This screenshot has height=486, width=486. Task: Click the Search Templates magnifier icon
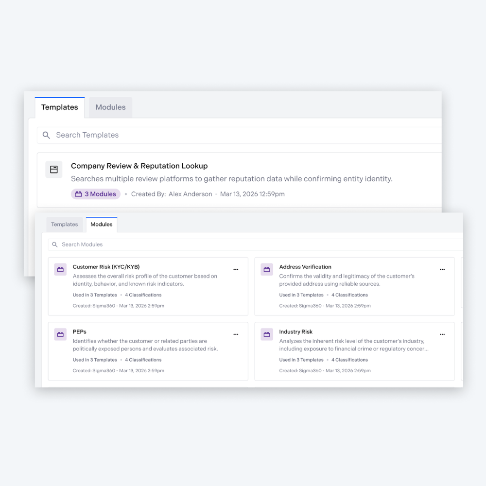(x=46, y=135)
